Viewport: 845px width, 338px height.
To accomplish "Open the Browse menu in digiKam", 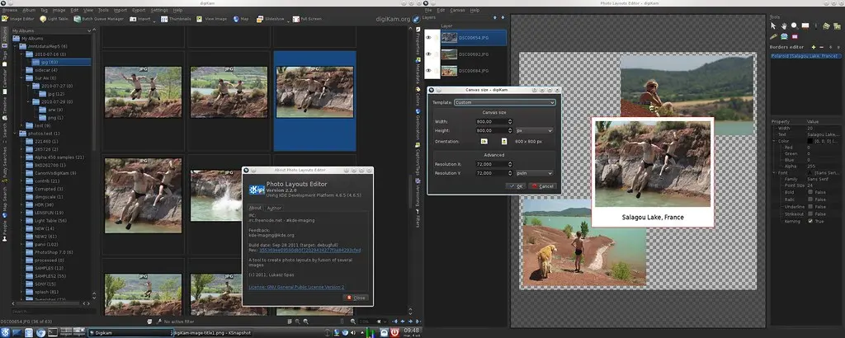I will tap(10, 10).
